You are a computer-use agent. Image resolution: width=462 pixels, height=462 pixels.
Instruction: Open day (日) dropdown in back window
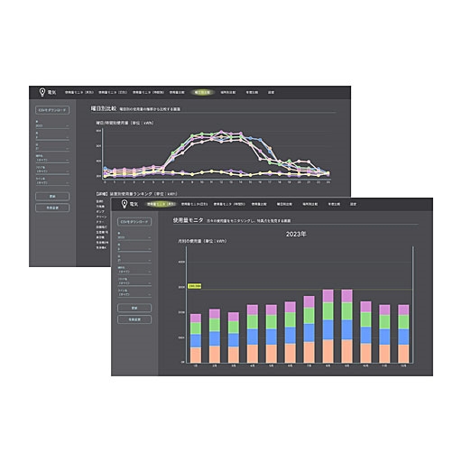point(52,149)
